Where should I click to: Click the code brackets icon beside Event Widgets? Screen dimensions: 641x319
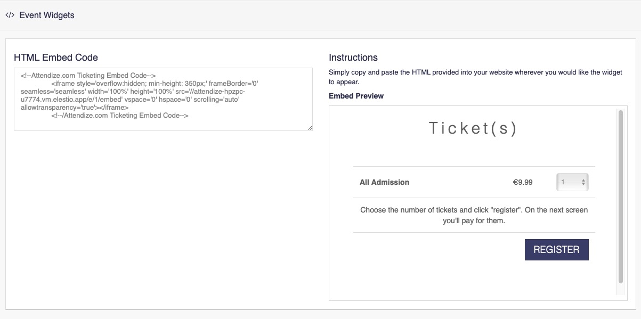10,15
